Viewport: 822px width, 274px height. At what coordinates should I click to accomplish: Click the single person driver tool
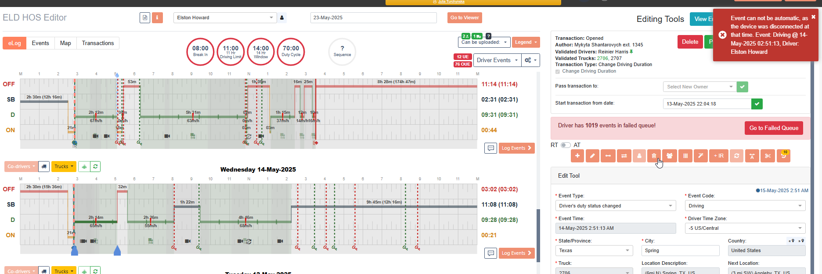[639, 156]
